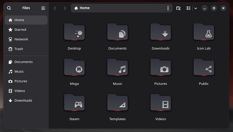233x132 pixels.
Task: Open the path bar three-dot menu
Action: click(x=168, y=8)
